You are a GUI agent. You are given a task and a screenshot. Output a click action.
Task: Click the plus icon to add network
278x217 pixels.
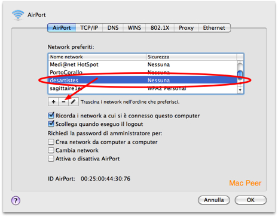tap(53, 102)
